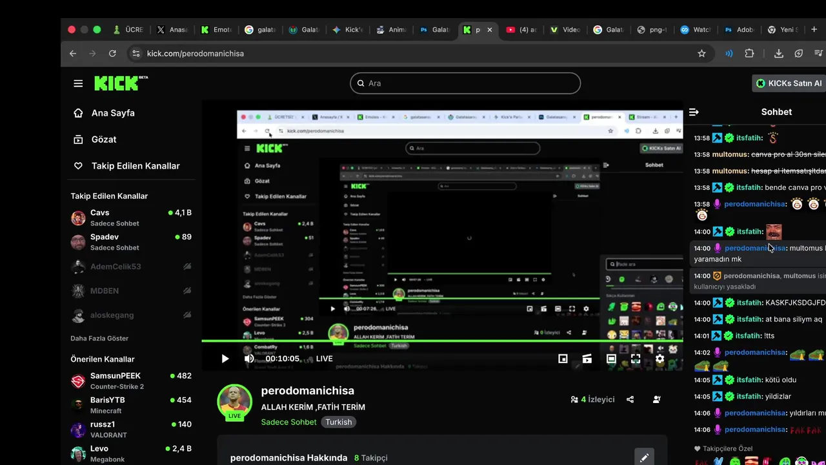Open offline channel AdemCelik53
The image size is (826, 465).
tap(131, 267)
